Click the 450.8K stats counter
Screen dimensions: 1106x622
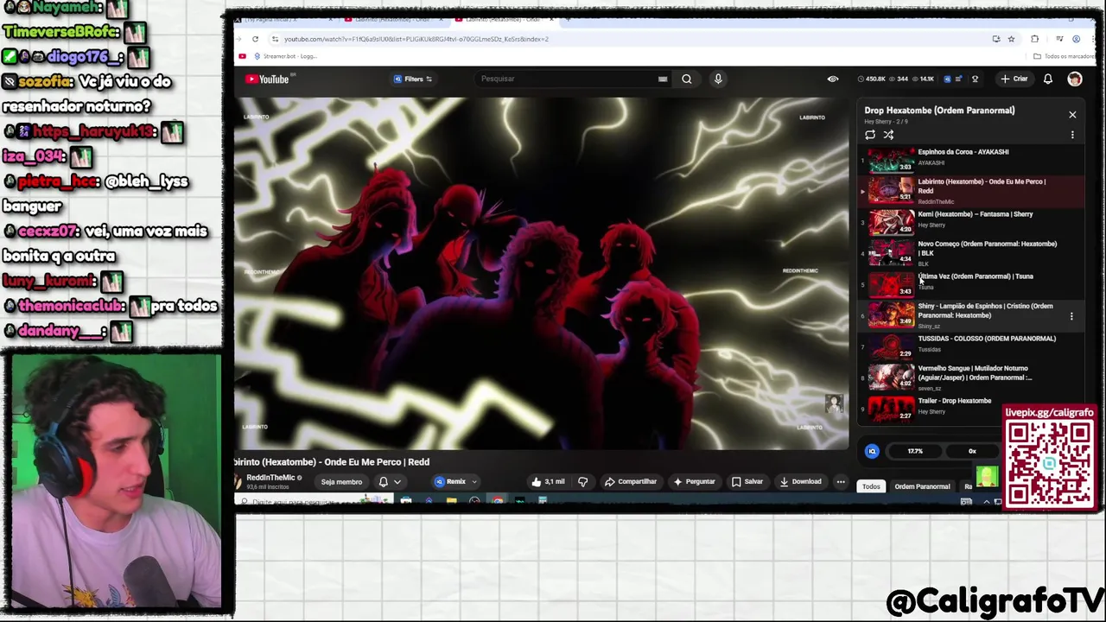(x=873, y=79)
